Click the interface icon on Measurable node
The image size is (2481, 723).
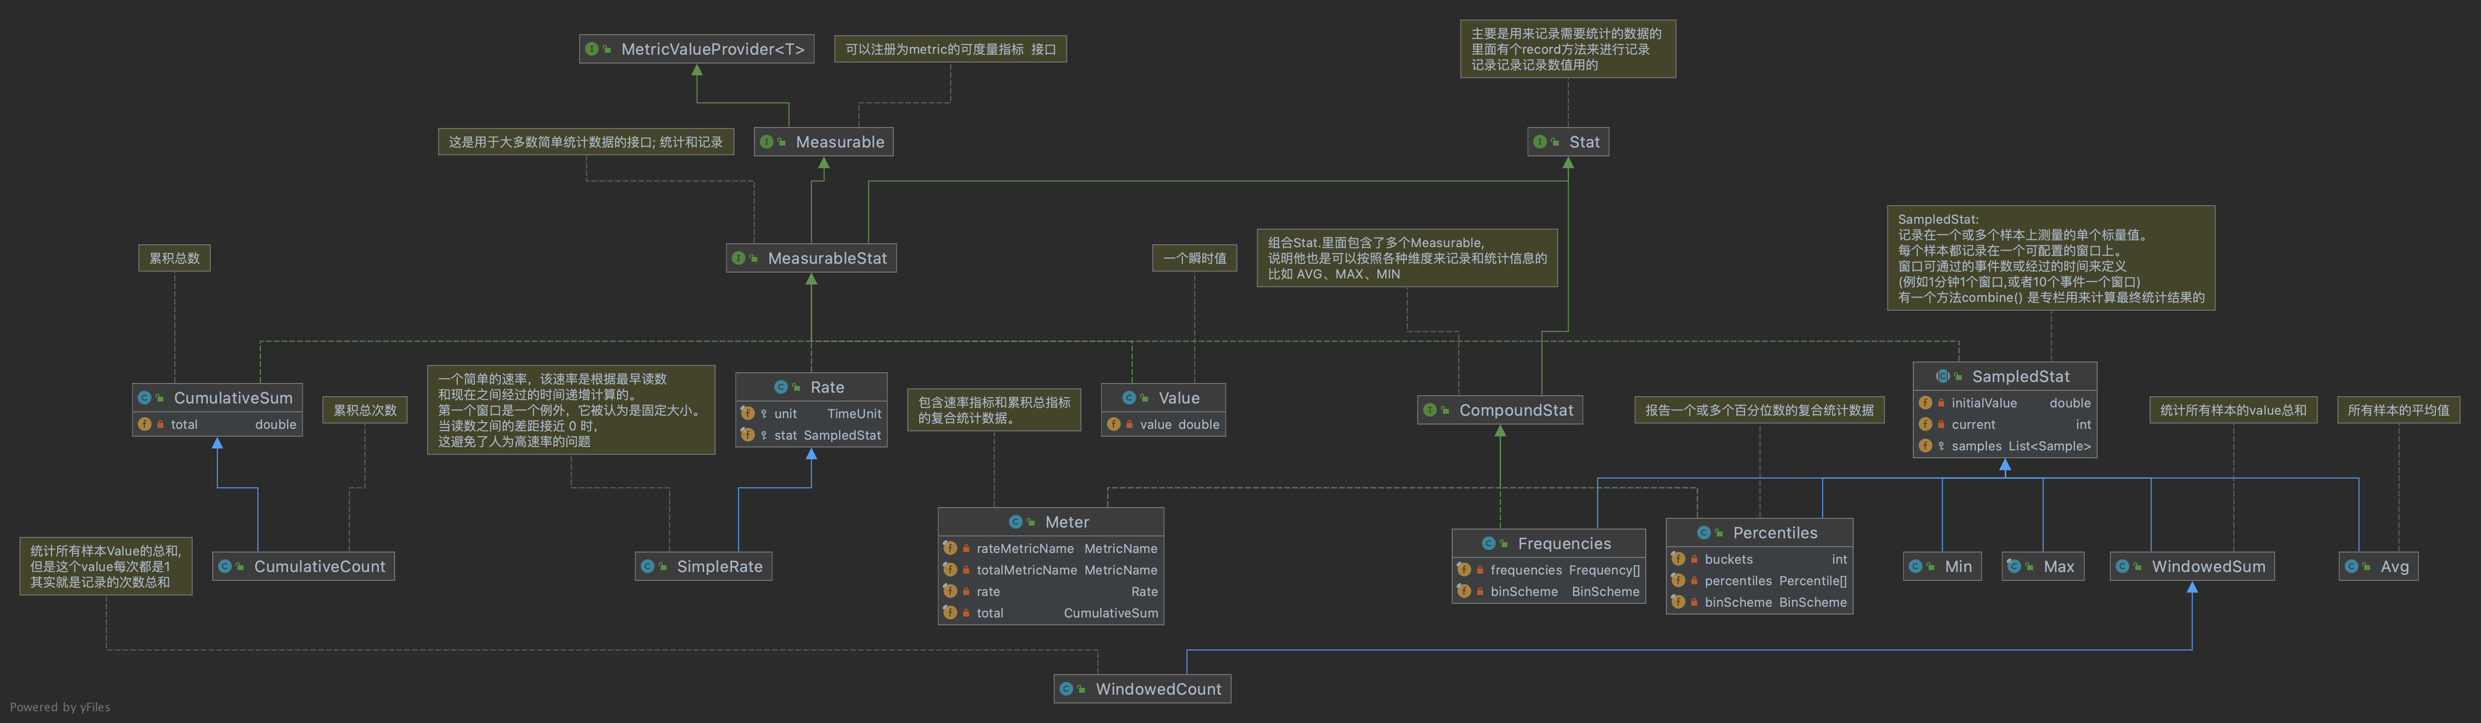pyautogui.click(x=767, y=143)
